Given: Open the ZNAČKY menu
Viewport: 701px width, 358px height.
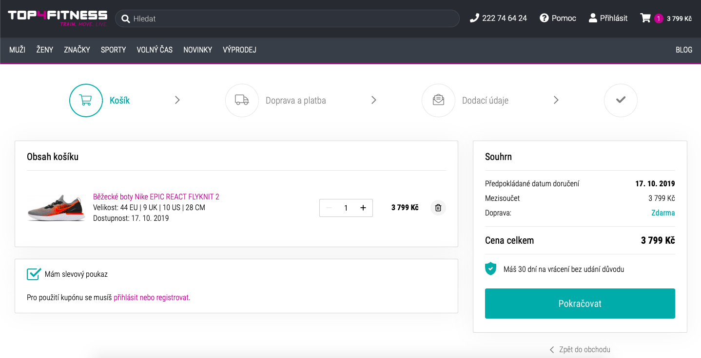Looking at the screenshot, I should tap(77, 50).
